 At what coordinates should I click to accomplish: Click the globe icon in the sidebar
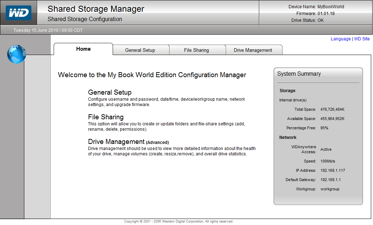16,54
